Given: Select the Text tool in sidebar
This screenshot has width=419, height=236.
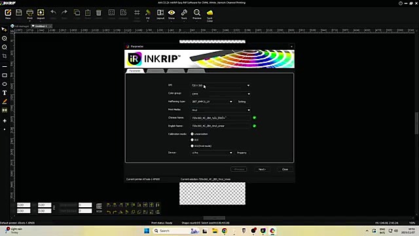Looking at the screenshot, I should (x=5, y=93).
